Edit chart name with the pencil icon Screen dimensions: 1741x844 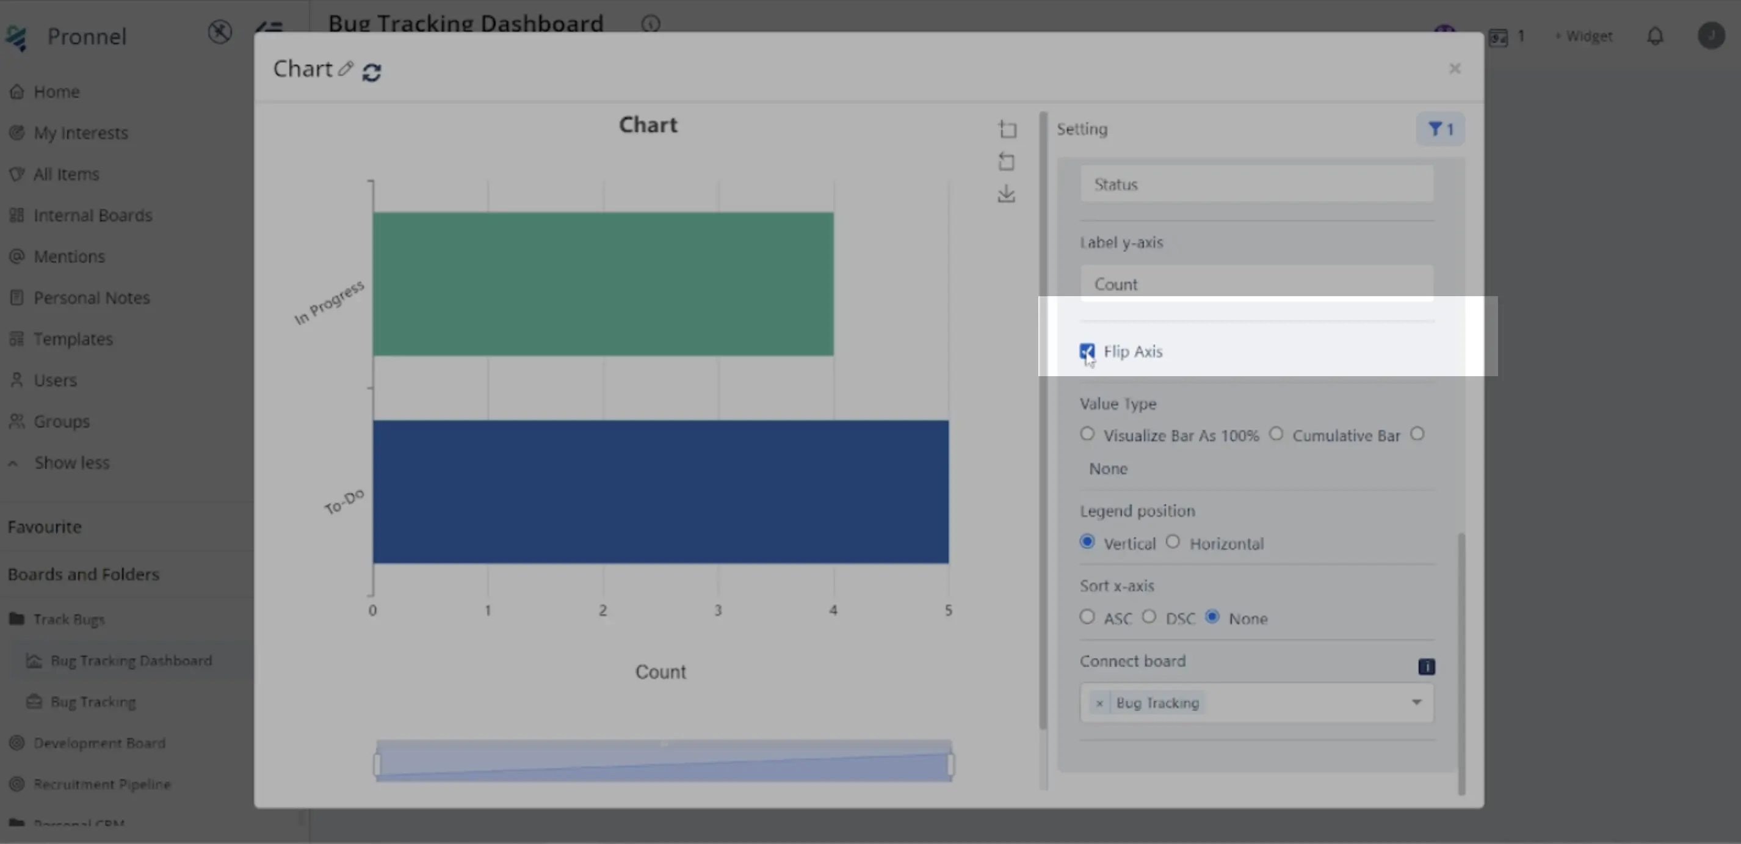(x=346, y=68)
